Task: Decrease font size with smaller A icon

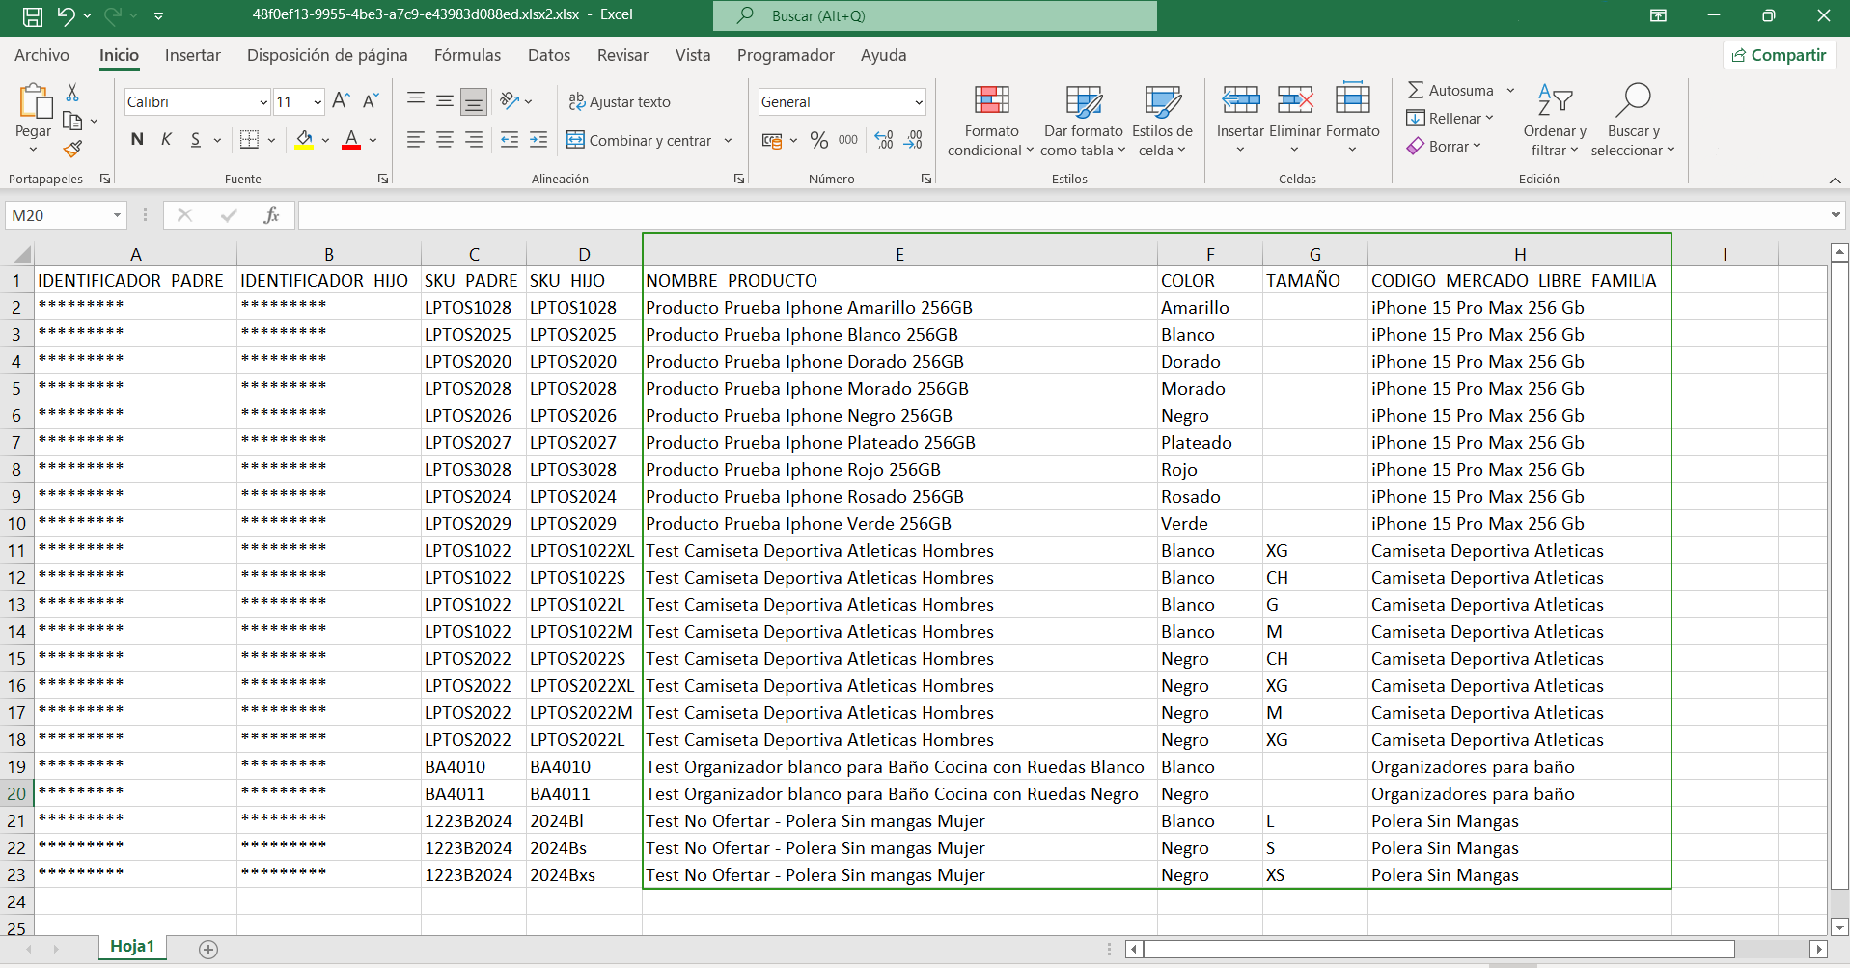Action: [x=371, y=101]
